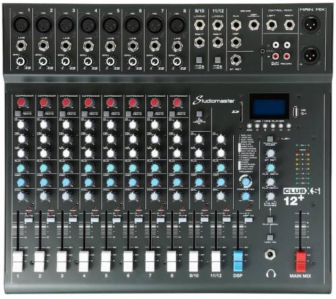Click the playback level knob
Image resolution: width=336 pixels, height=299 pixels.
pos(270,182)
